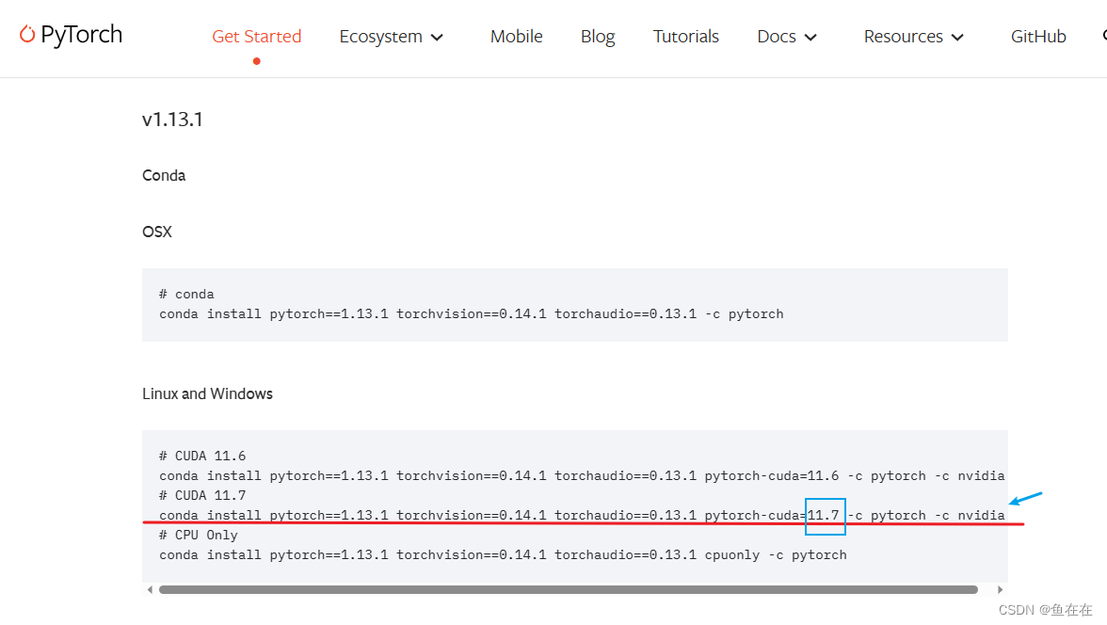Open the Tutorials section
This screenshot has height=625, width=1107.
point(685,36)
